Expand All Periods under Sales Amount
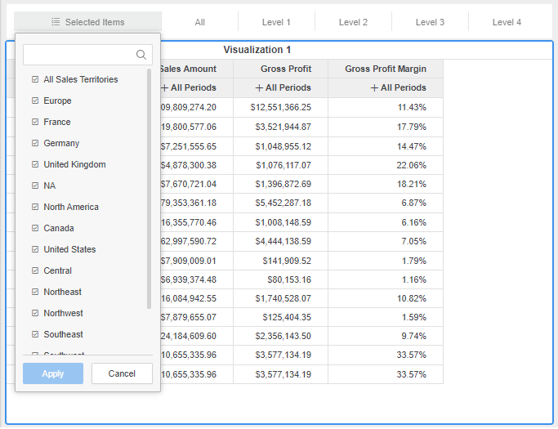 point(164,87)
